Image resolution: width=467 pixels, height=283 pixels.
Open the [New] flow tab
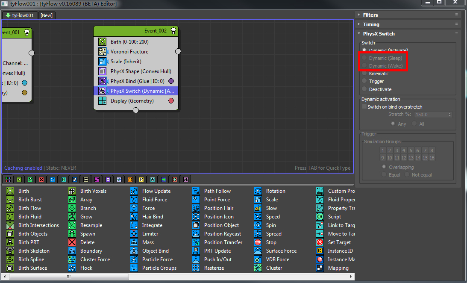[47, 15]
